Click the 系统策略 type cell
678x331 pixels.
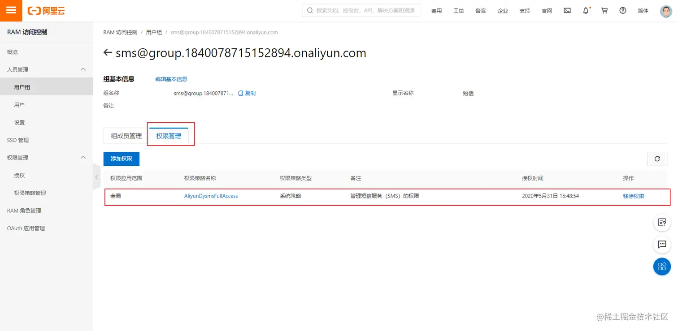coord(291,196)
